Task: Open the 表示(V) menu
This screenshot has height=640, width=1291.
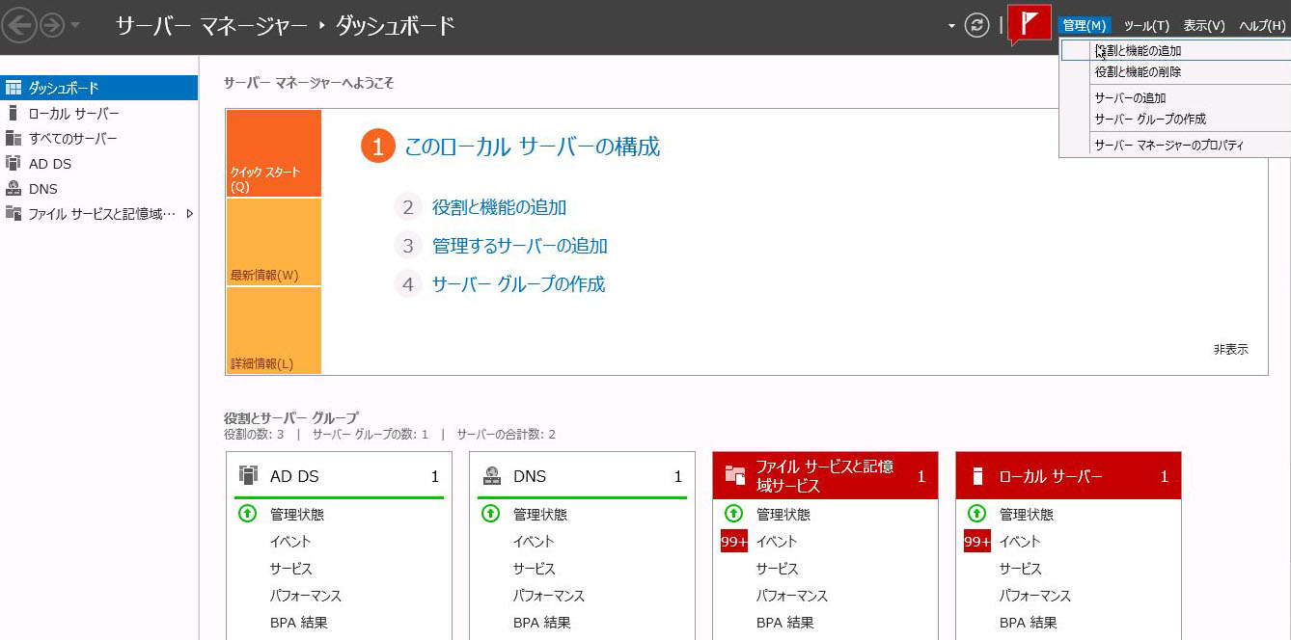Action: coord(1204,26)
